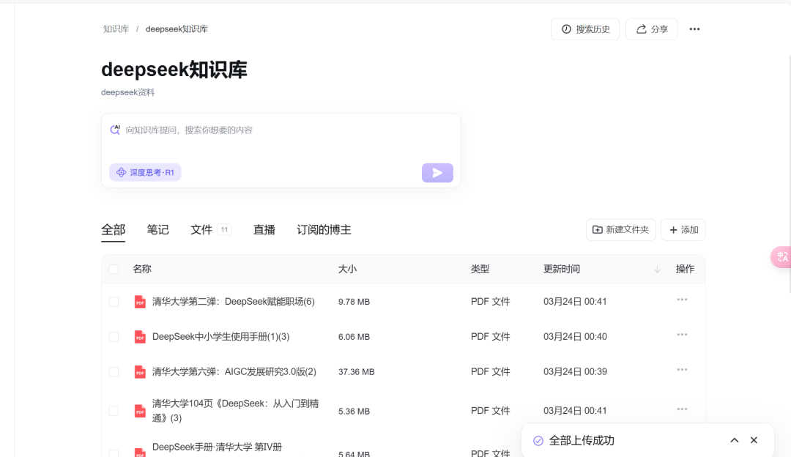791x457 pixels.
Task: Toggle 深度思考·R1 mode
Action: pos(145,173)
